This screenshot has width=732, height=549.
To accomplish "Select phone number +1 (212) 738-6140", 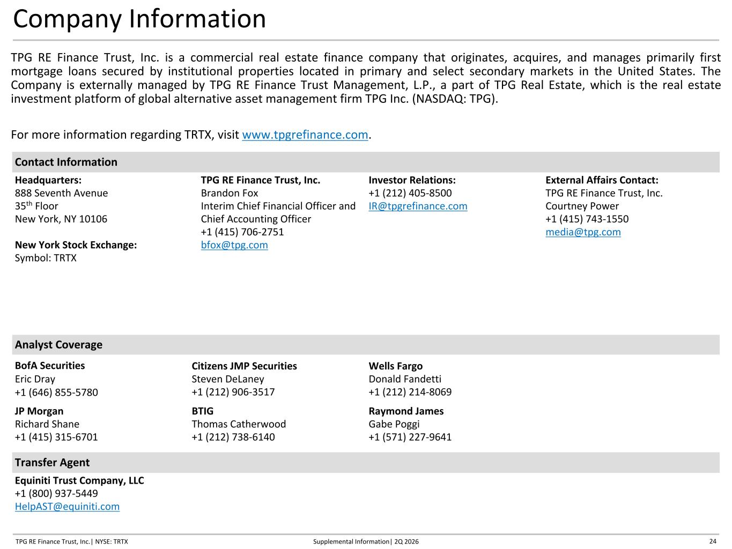I will [x=233, y=437].
